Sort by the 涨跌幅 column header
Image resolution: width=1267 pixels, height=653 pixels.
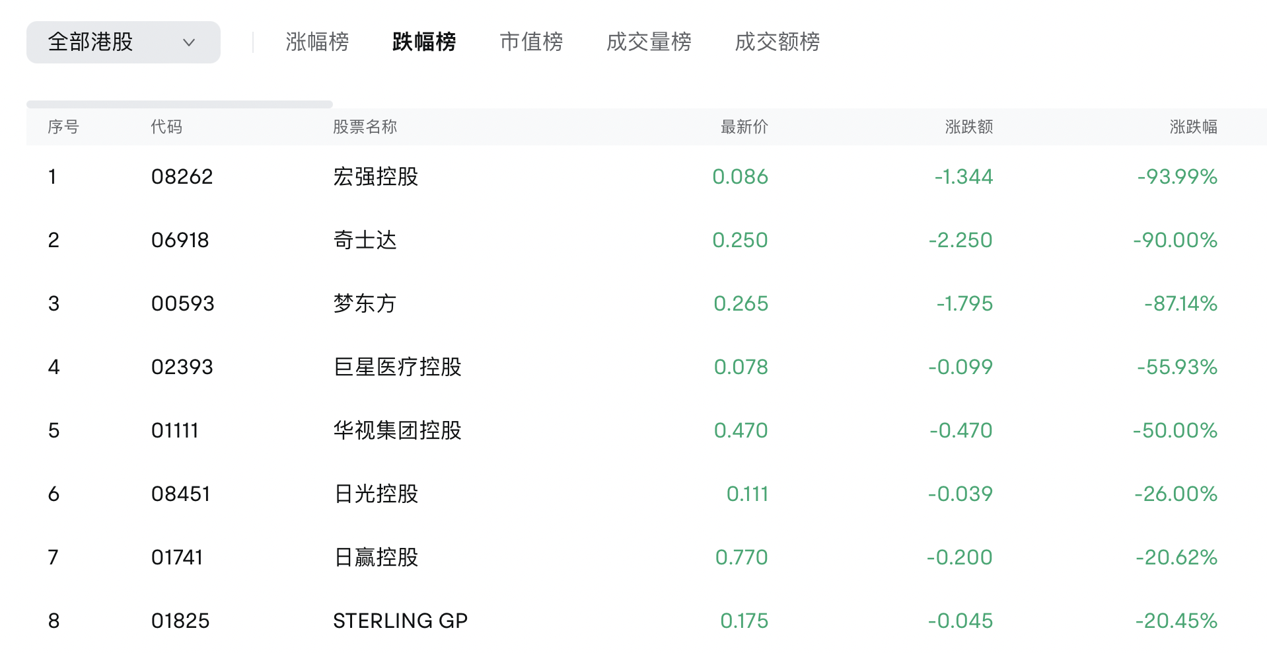pyautogui.click(x=1193, y=127)
